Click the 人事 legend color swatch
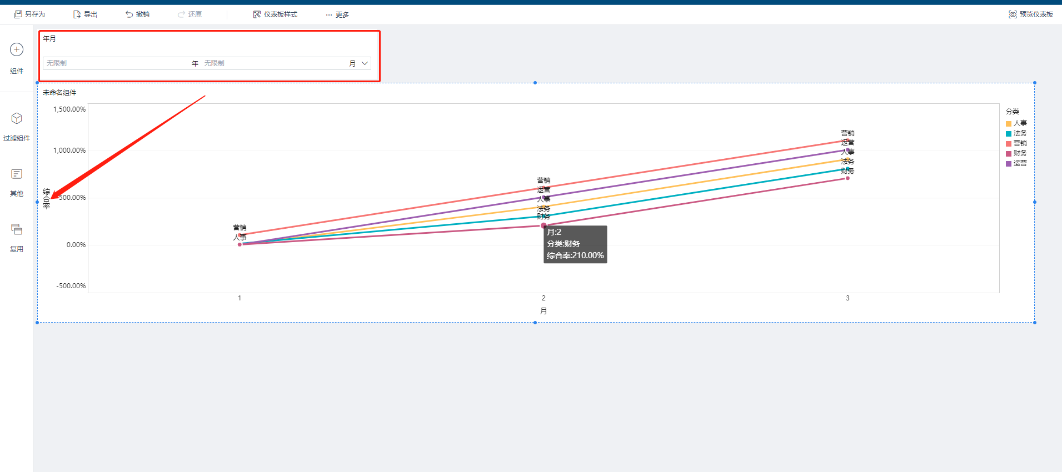 coord(1009,124)
